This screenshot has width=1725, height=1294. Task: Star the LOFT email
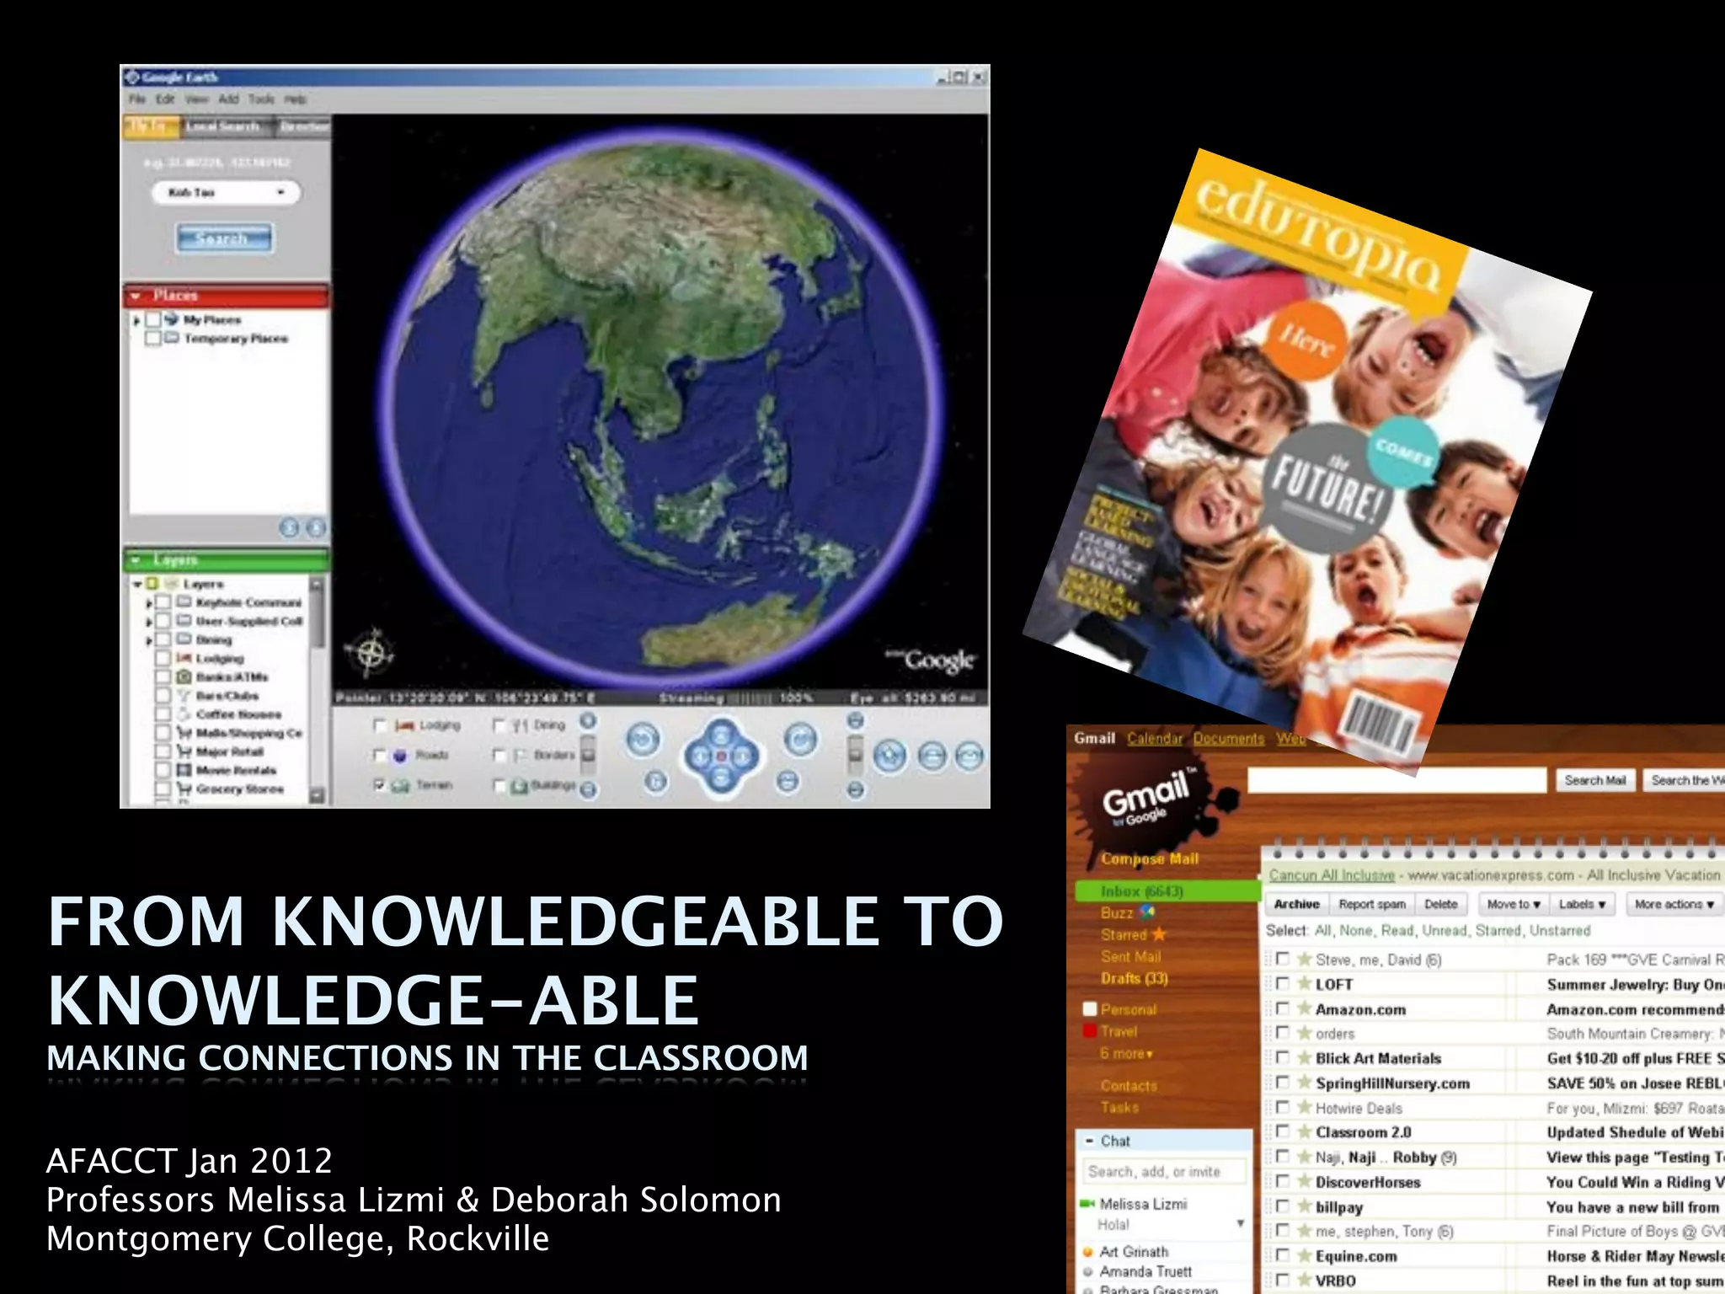[x=1305, y=984]
